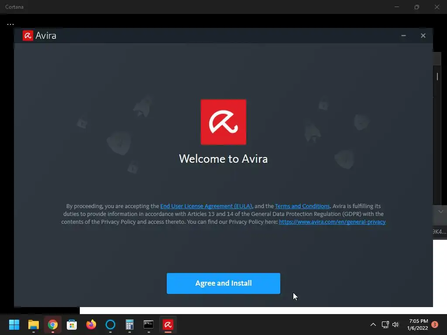Open the Terms and Conditions link
447x335 pixels.
coord(302,206)
